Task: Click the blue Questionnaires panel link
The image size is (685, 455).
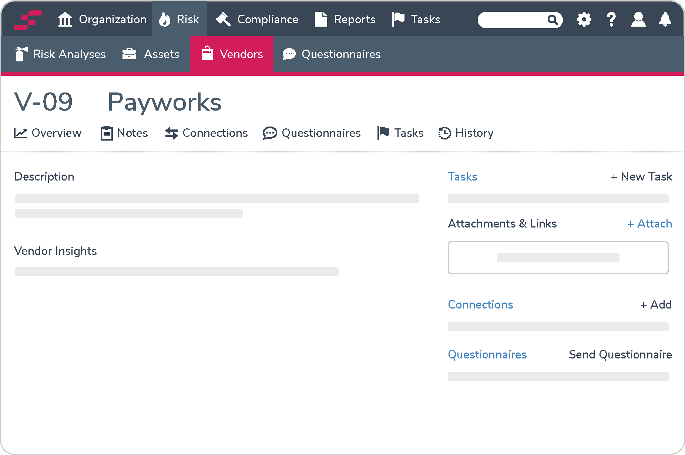Action: click(x=487, y=354)
